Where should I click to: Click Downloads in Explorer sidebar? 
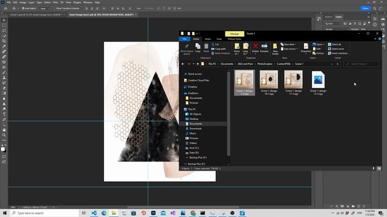[195, 128]
